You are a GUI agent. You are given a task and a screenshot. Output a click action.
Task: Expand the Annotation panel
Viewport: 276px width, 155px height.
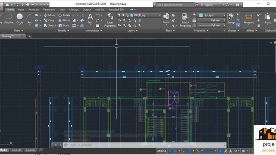94,31
